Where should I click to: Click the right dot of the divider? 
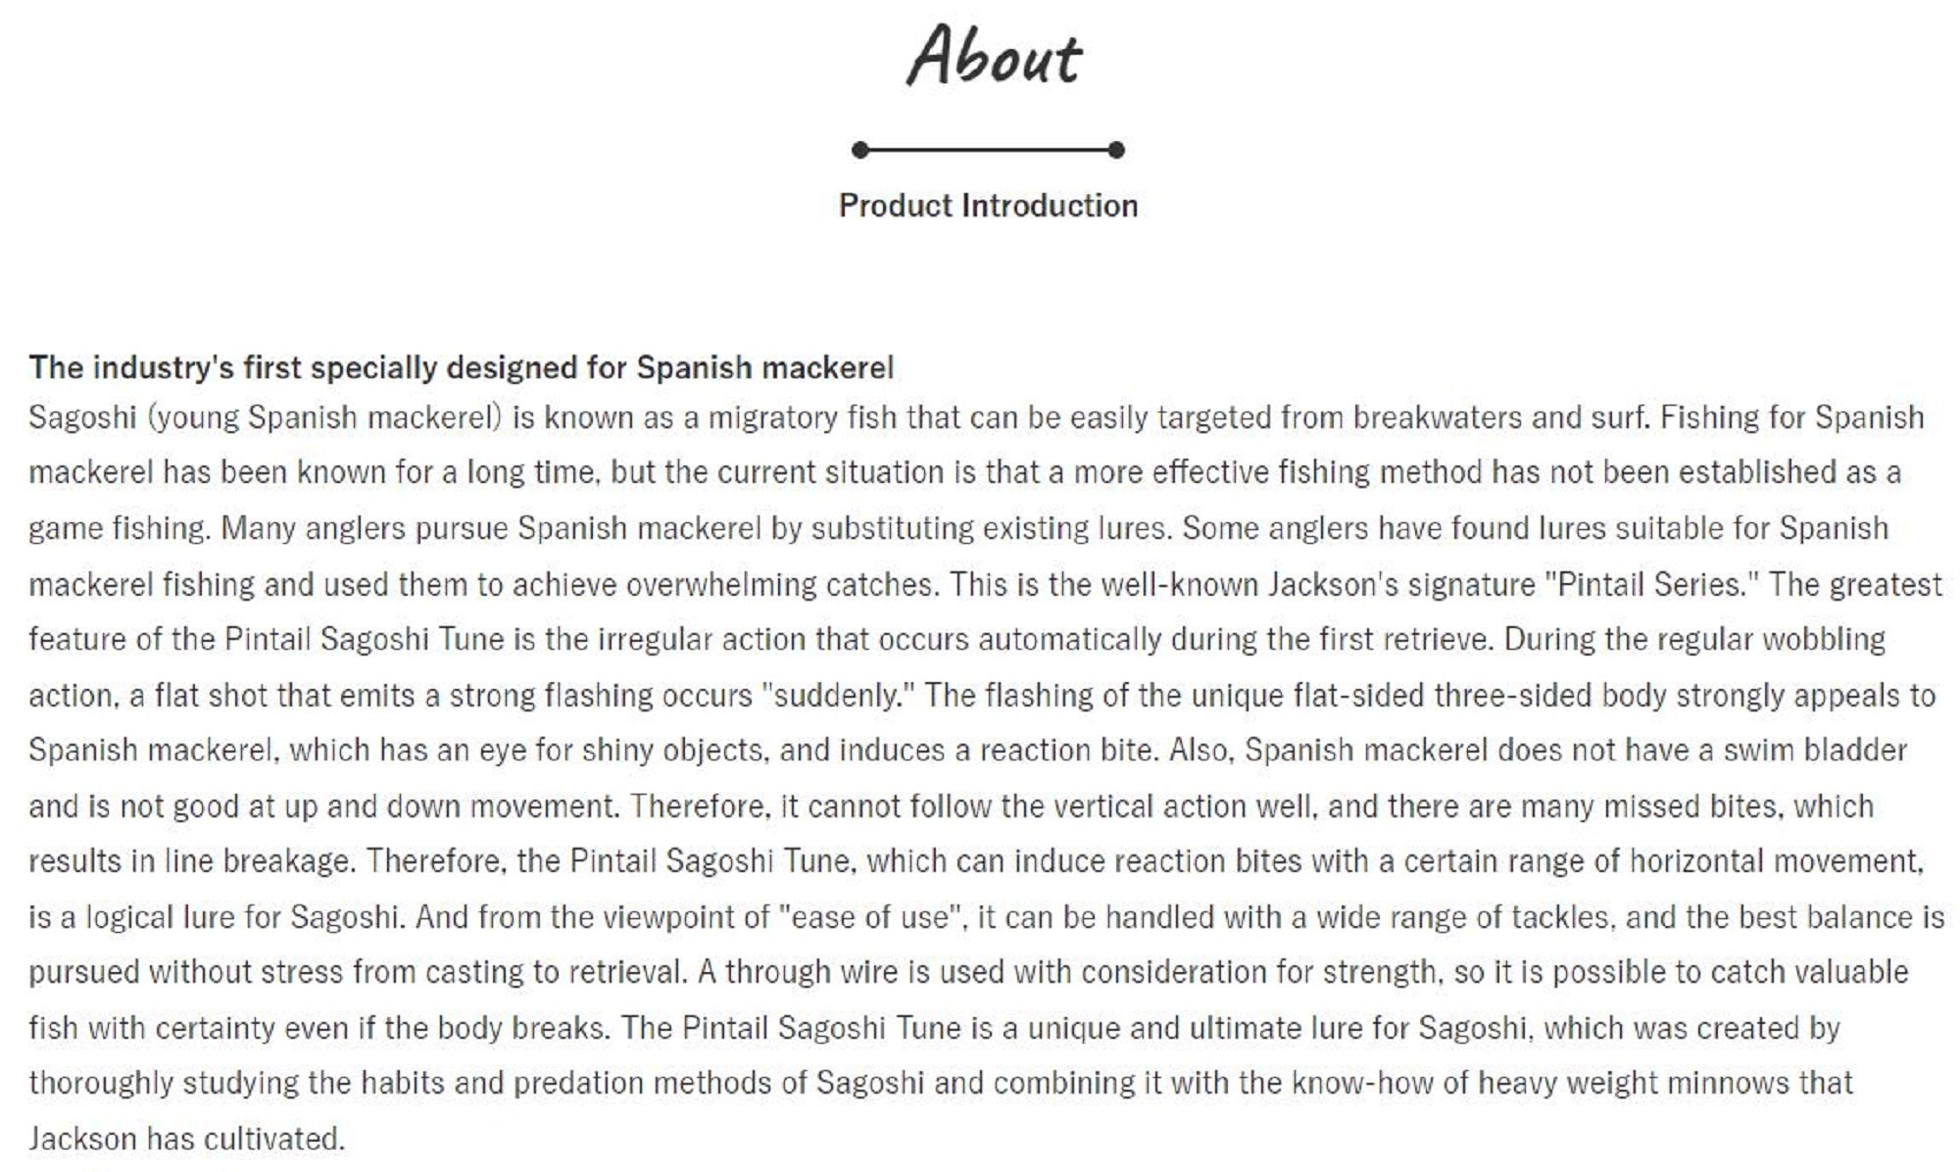pos(1116,150)
